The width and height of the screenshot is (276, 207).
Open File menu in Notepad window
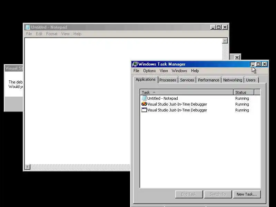pyautogui.click(x=29, y=34)
